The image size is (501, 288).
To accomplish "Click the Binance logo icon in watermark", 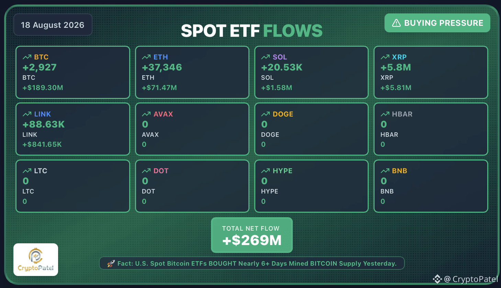I will 437,279.
